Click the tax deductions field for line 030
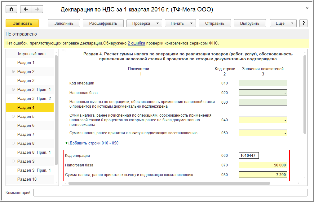Image resolution: width=314 pixels, height=202 pixels. click(x=263, y=102)
